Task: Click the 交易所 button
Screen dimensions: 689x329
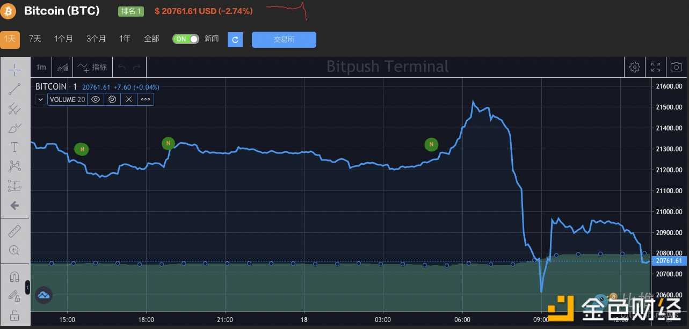Action: tap(284, 39)
